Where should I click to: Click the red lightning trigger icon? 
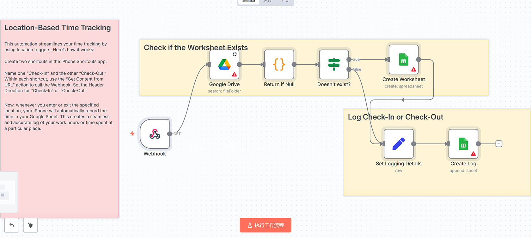coord(132,134)
